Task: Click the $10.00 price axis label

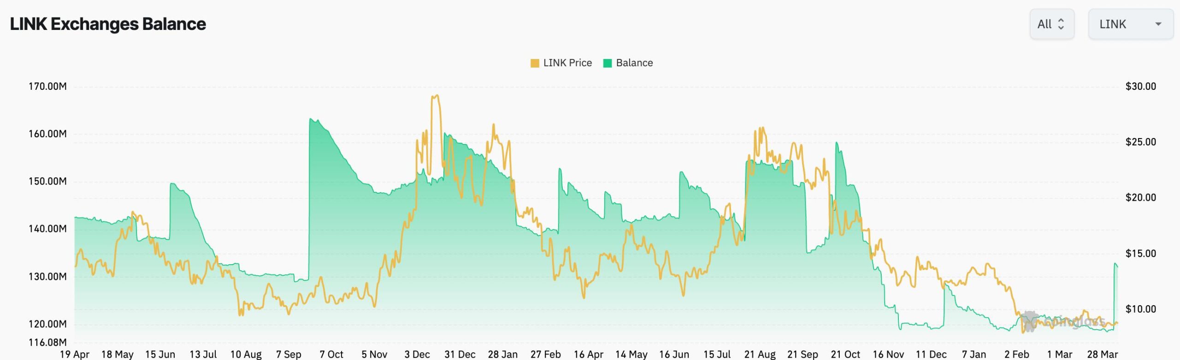Action: click(1141, 309)
